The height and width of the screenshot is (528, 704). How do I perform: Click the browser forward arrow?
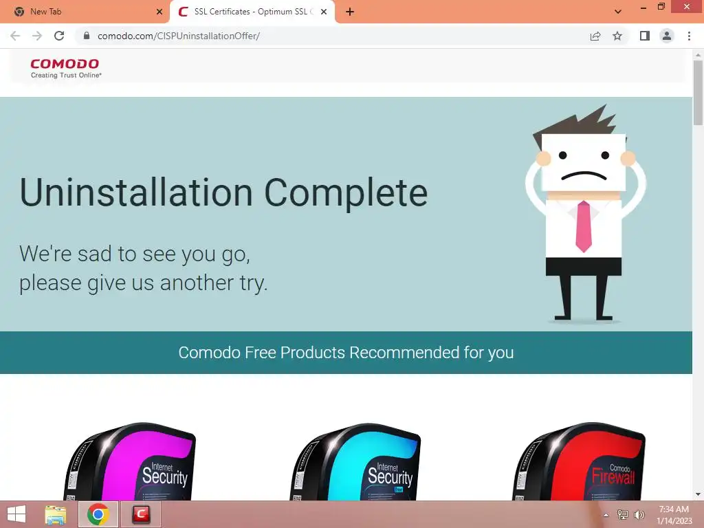(37, 36)
